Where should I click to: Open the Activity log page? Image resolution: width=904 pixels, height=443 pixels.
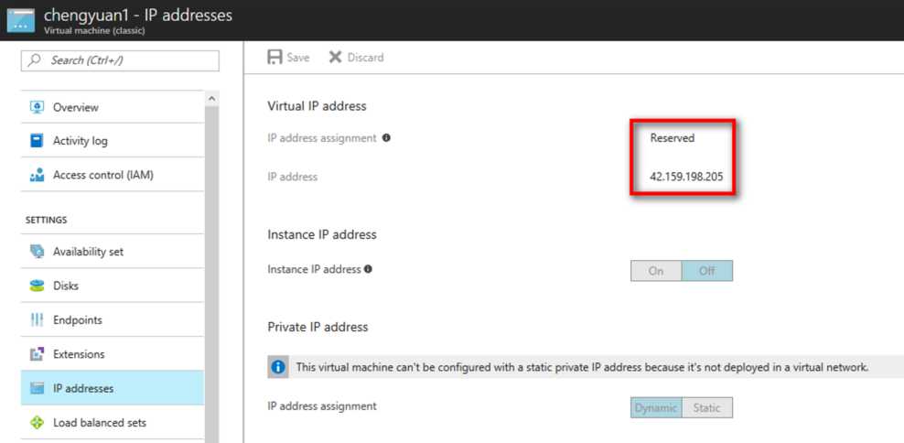tap(113, 141)
